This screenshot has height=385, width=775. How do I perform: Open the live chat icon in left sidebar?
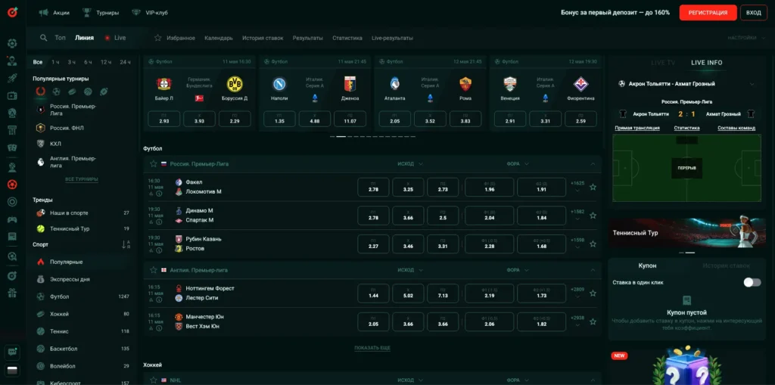12,352
